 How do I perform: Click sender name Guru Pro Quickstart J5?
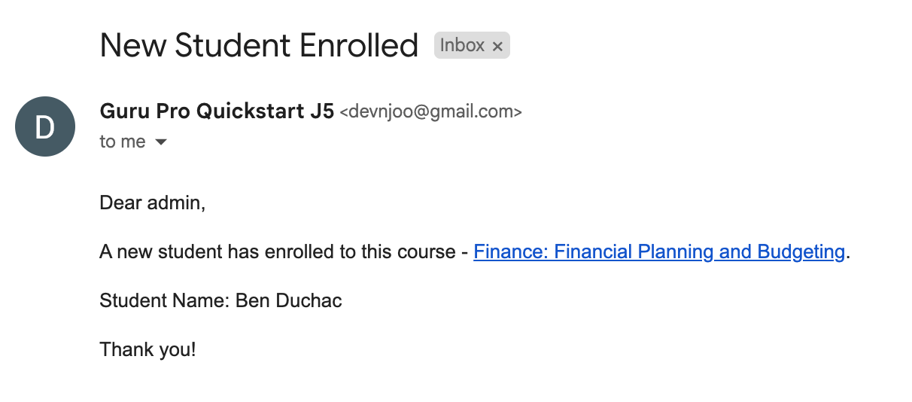pos(216,111)
